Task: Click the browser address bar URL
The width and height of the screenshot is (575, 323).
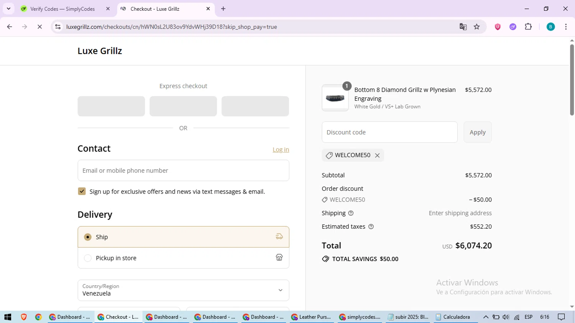Action: coord(171,27)
